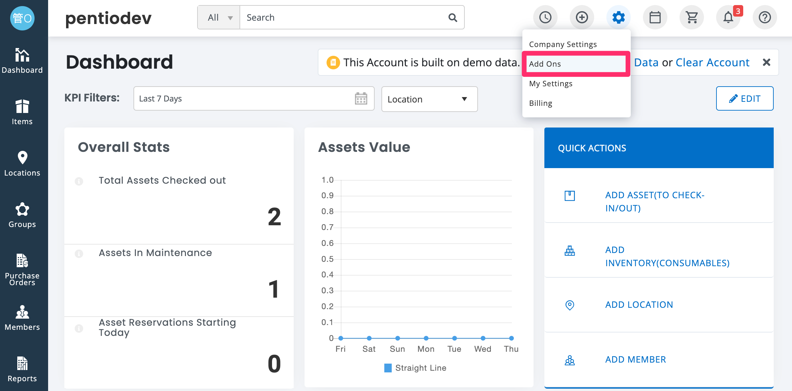Expand the Location filter dropdown
Image resolution: width=792 pixels, height=391 pixels.
click(x=430, y=99)
